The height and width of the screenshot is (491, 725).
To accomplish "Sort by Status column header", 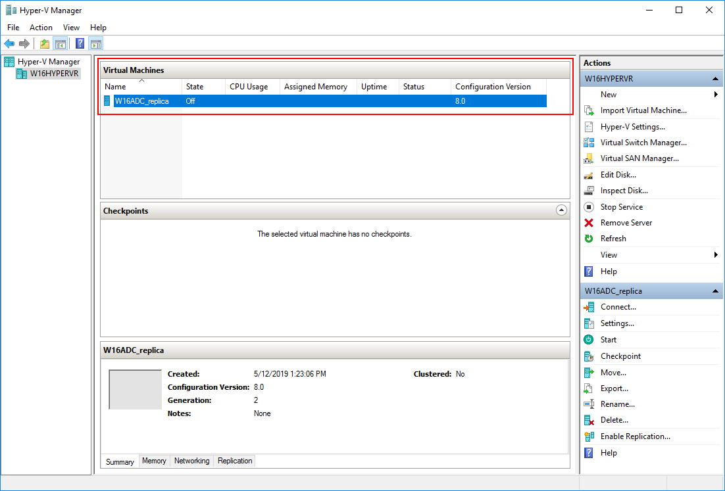I will (425, 86).
